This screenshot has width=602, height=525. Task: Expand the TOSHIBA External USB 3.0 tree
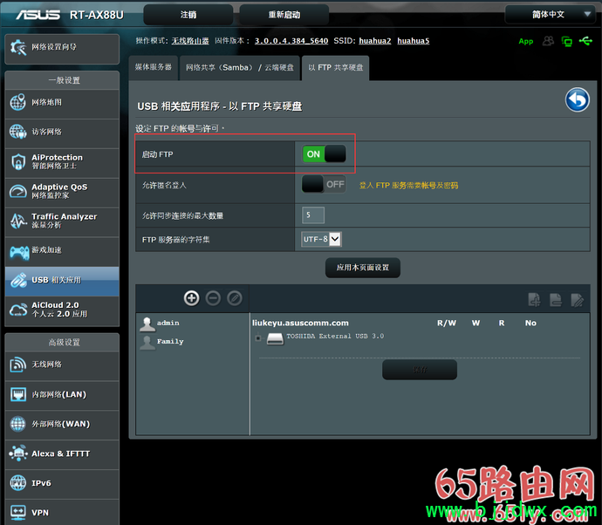click(x=258, y=337)
